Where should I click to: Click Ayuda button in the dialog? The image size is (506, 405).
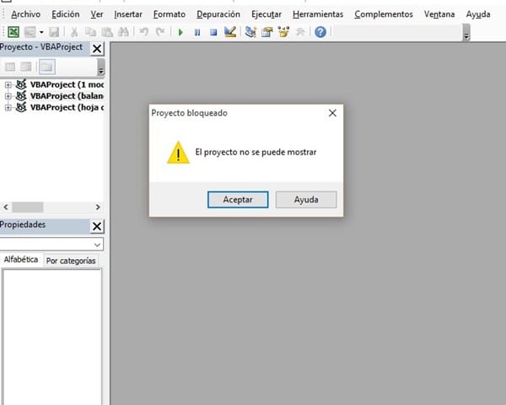(x=306, y=200)
